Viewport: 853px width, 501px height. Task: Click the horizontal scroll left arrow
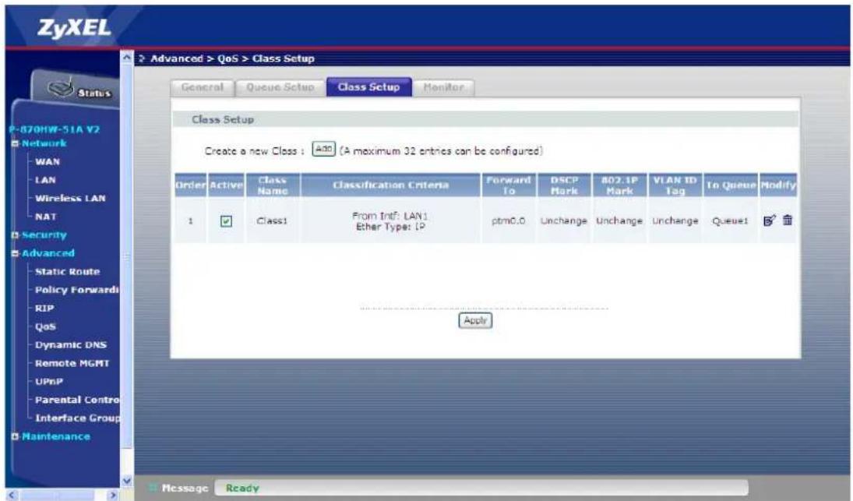12,495
